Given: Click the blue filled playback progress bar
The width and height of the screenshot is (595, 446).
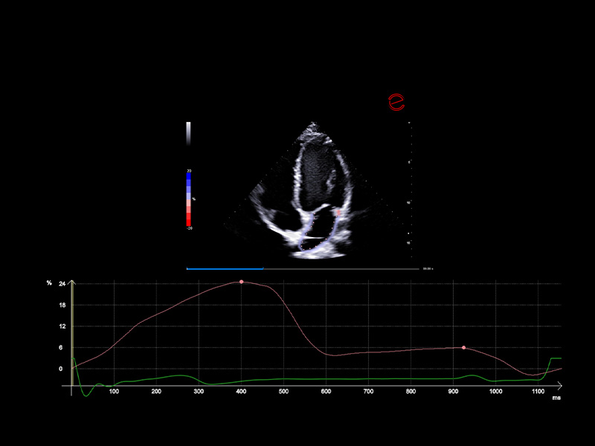Looking at the screenshot, I should pos(225,268).
